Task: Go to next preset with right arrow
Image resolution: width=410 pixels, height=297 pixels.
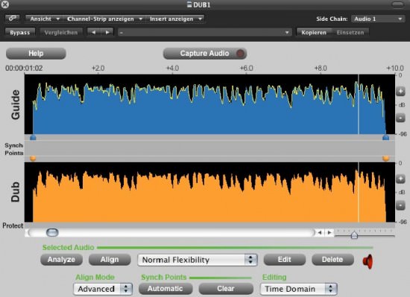Action: tap(107, 32)
